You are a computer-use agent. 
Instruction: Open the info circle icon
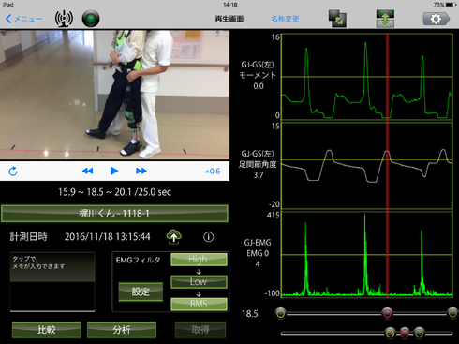pos(208,237)
